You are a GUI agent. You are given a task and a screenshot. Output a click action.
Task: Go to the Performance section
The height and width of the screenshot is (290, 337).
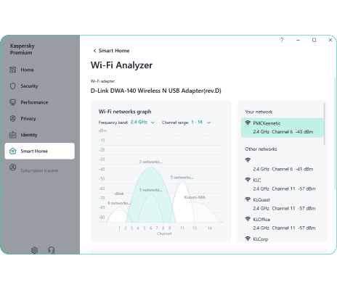click(x=39, y=102)
